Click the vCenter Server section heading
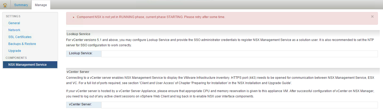Viewport: 383px width, 111px height. pos(78,72)
